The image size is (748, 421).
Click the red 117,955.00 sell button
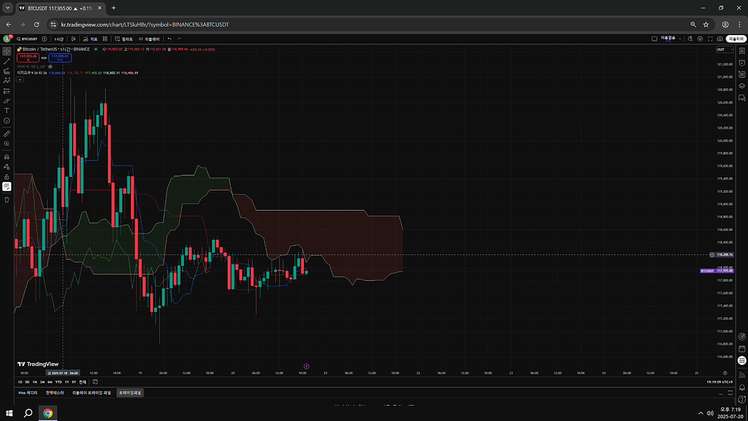28,58
